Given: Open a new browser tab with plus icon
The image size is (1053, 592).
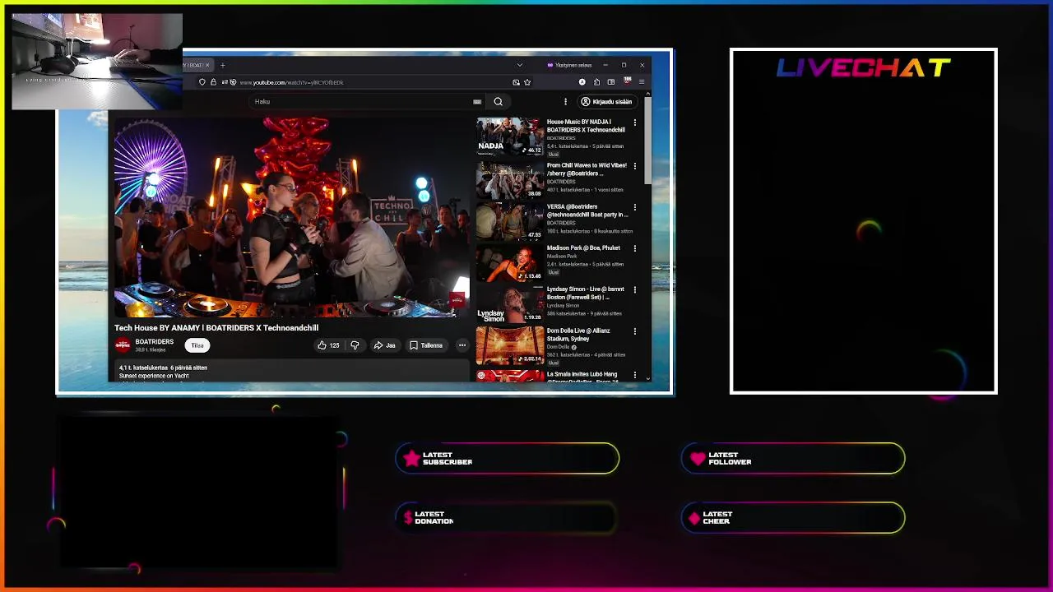Looking at the screenshot, I should pyautogui.click(x=222, y=65).
